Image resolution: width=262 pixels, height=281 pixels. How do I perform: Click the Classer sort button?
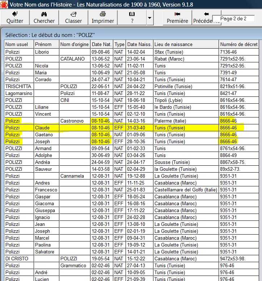click(x=73, y=17)
